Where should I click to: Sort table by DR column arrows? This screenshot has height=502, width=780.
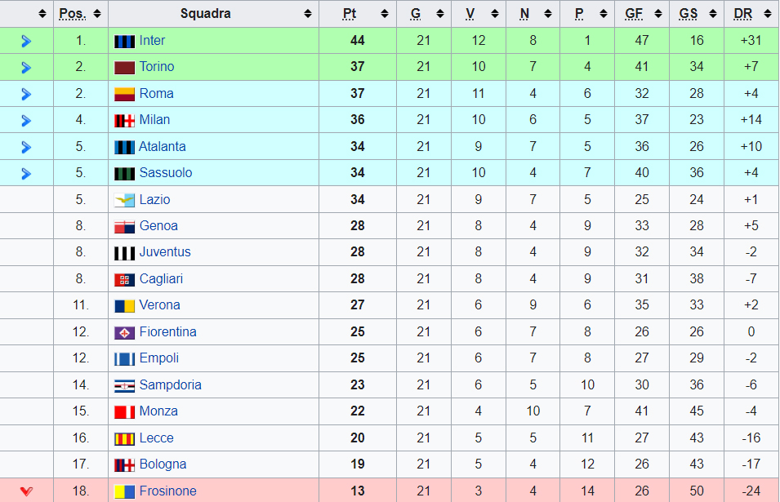768,14
